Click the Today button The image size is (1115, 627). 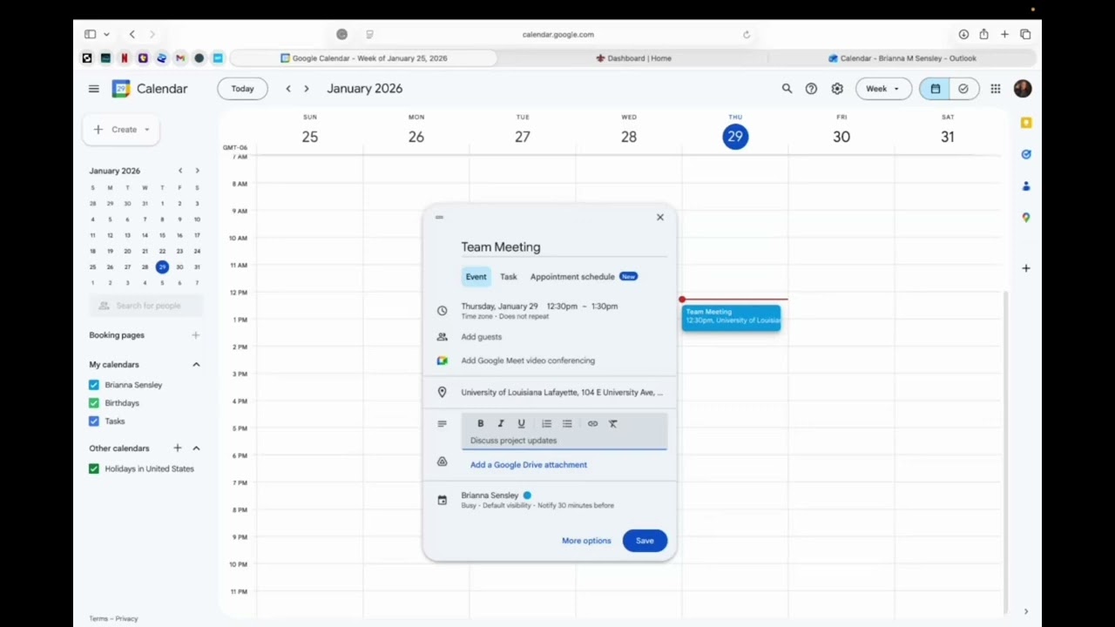[242, 89]
